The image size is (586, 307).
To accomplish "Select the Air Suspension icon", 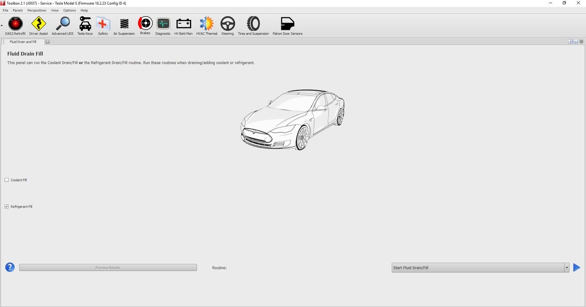I will [x=124, y=24].
